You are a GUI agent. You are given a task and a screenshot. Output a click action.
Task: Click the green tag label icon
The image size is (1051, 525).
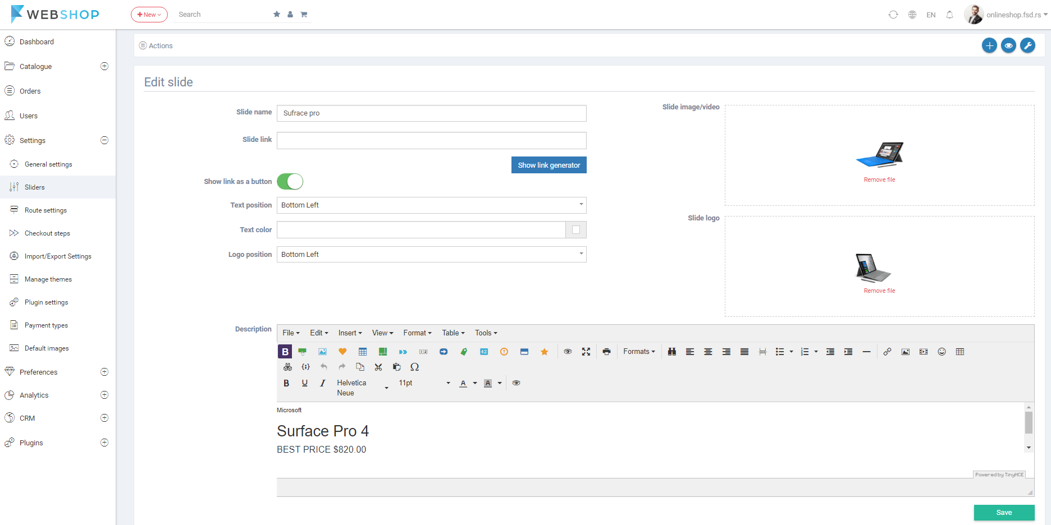point(464,352)
